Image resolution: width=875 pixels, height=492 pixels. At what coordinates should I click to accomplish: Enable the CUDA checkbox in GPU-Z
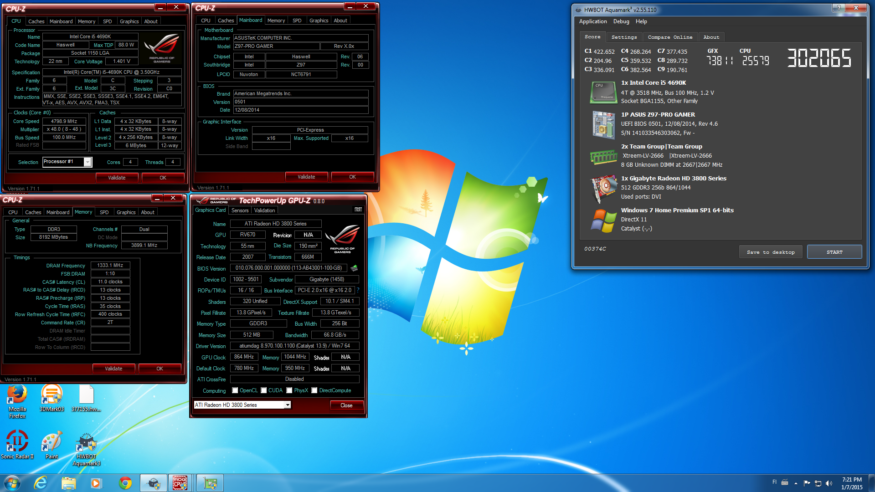point(263,390)
